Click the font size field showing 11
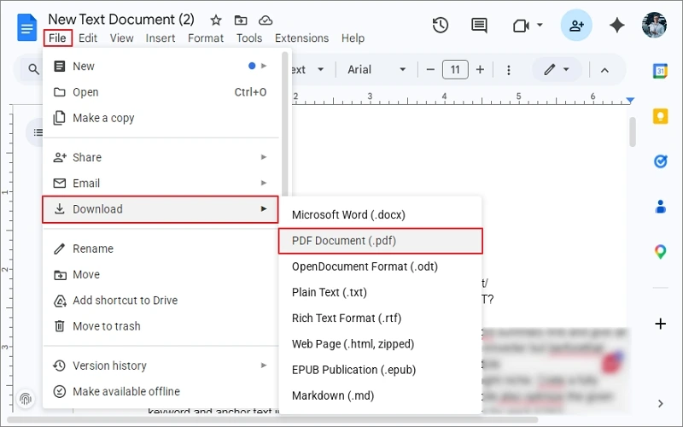 pos(455,70)
